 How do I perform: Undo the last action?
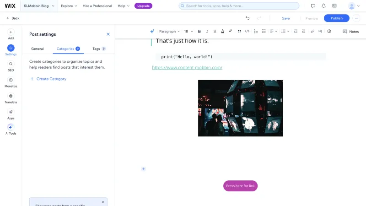tap(248, 18)
